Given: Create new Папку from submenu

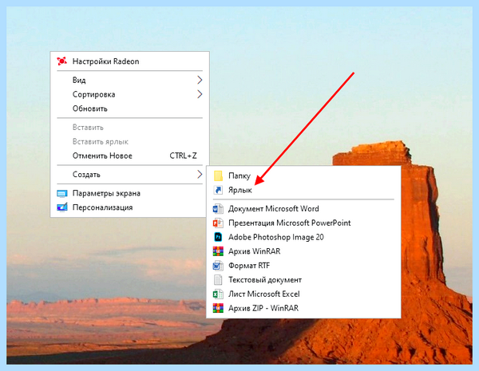Looking at the screenshot, I should (303, 176).
